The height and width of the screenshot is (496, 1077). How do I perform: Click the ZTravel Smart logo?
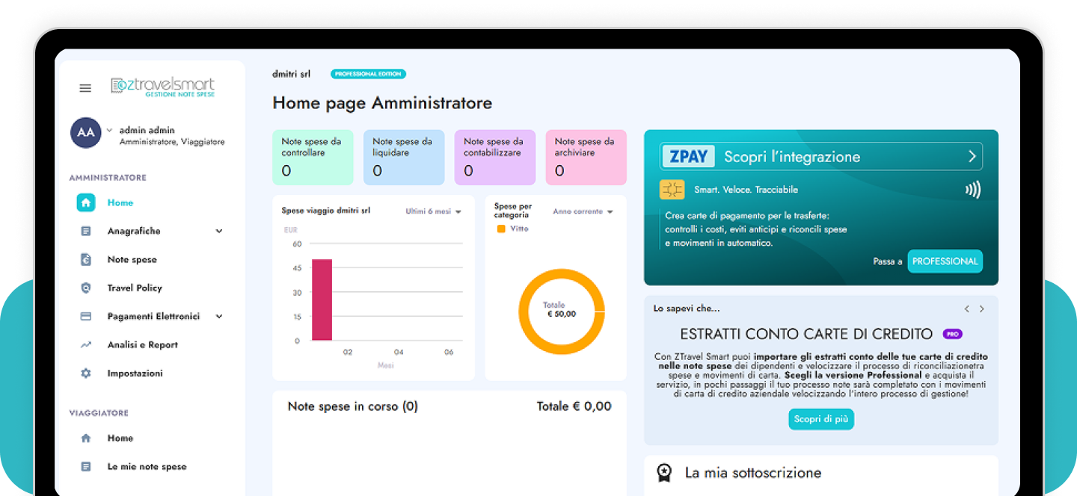tap(162, 87)
